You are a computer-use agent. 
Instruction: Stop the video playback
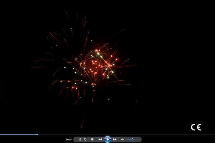tap(92, 139)
